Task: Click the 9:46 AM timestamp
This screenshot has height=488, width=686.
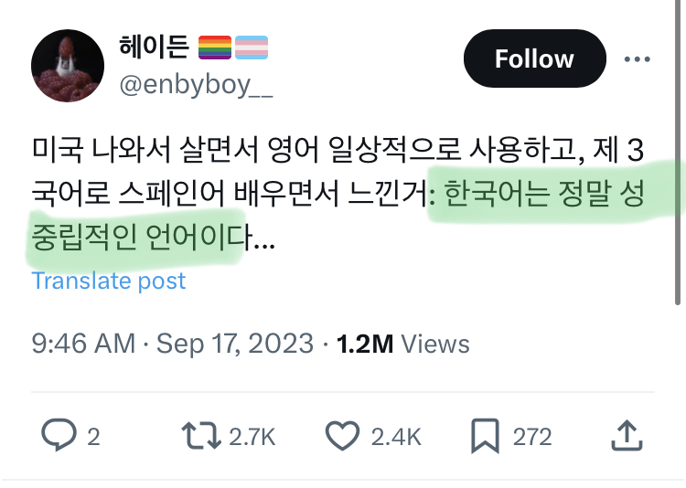Action: pyautogui.click(x=83, y=344)
